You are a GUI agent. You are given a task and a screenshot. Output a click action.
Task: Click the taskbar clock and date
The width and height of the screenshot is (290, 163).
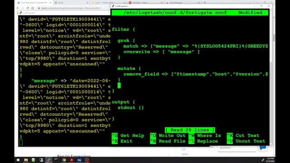click(270, 160)
